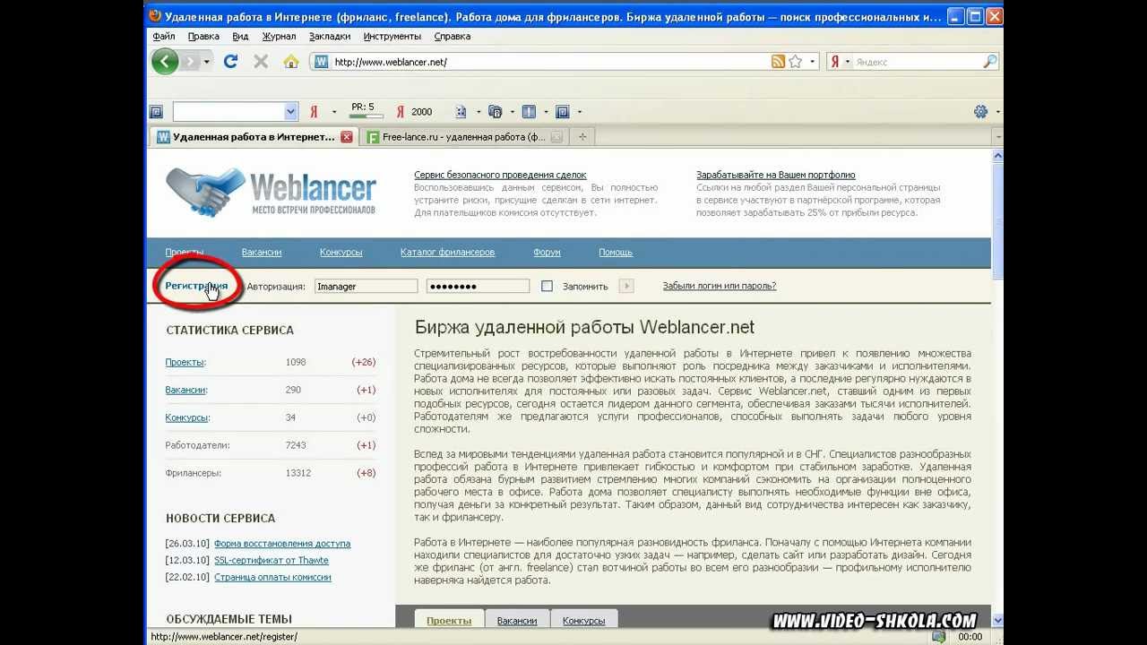Screen dimensions: 1147x645
Task: Open dropdown next to red Yandex toolbar icon
Action: [334, 112]
